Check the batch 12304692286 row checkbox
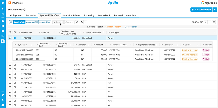 point(15,92)
